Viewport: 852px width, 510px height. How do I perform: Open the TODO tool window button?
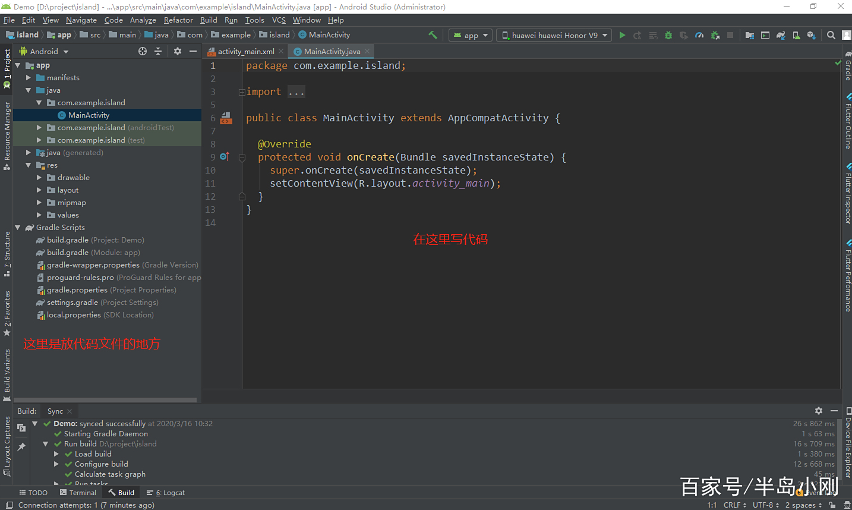tap(33, 492)
